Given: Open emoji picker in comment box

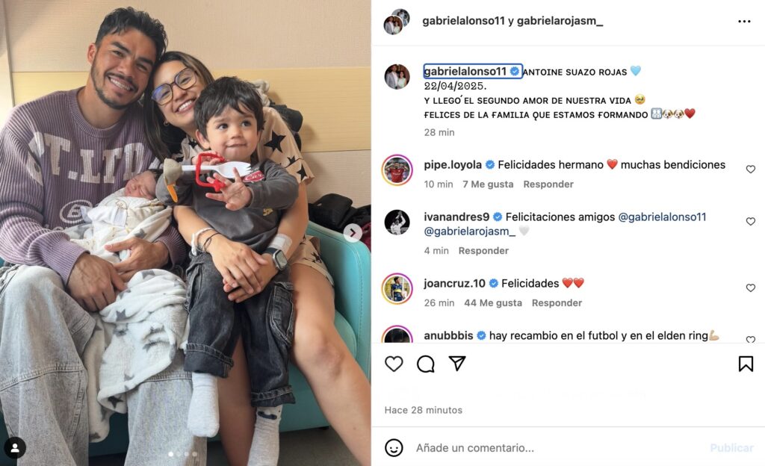Looking at the screenshot, I should pyautogui.click(x=394, y=447).
